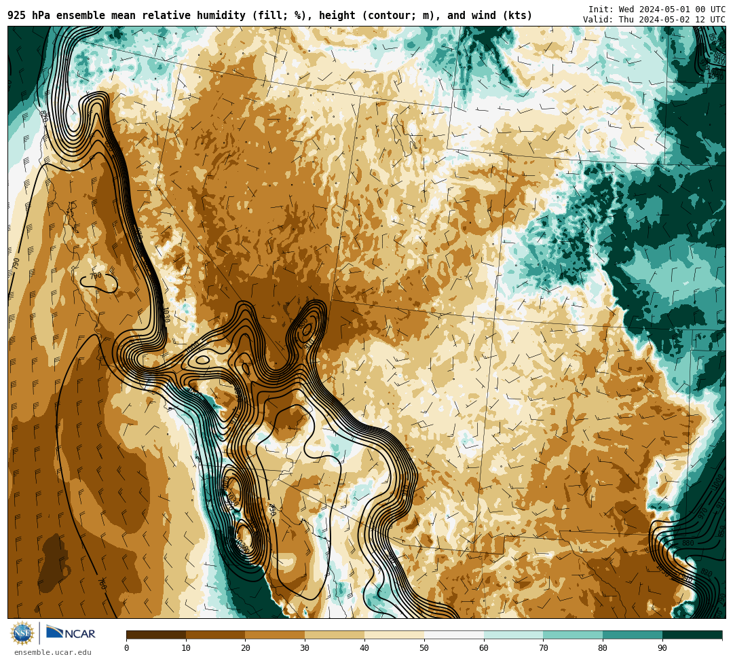Click the 1030 contour label along Sierra Nevada
Screen dimensions: 733x661
click(x=166, y=315)
